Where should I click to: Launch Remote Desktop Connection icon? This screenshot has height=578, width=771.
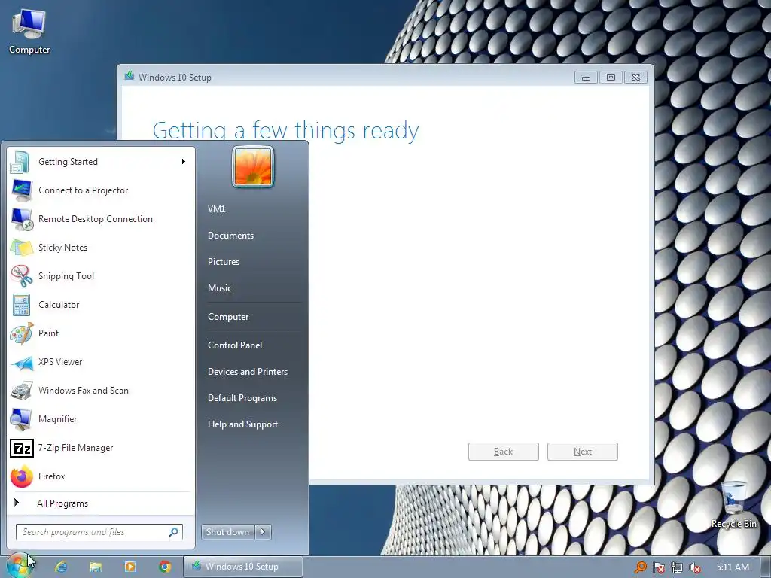click(x=22, y=219)
